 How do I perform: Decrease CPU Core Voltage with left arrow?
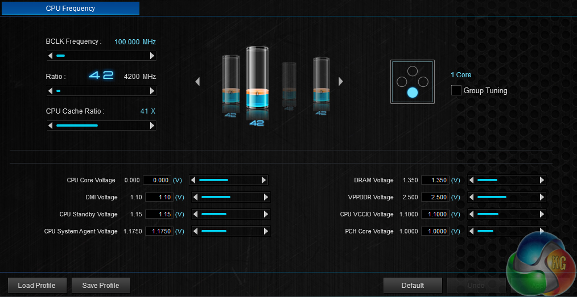[x=193, y=180]
